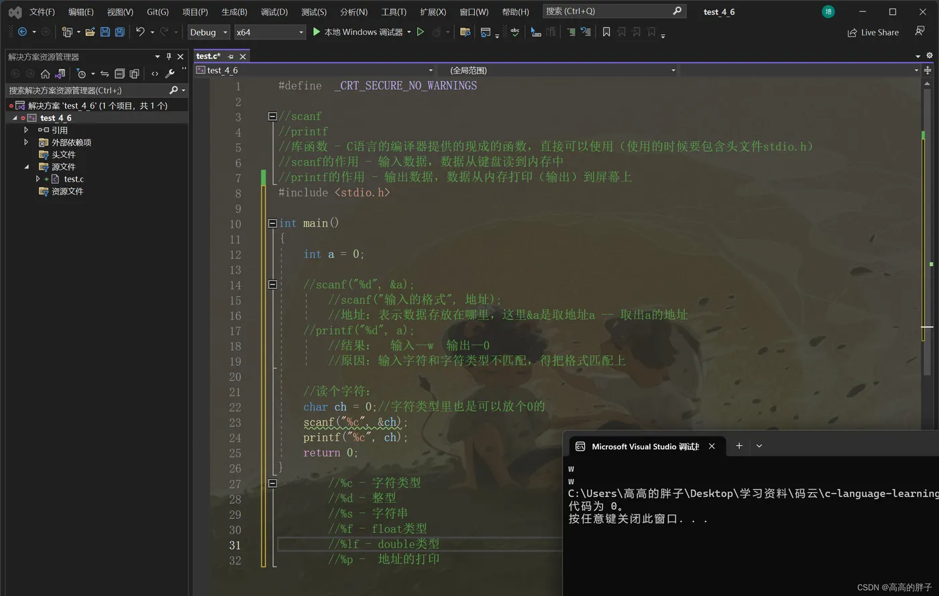
Task: Open properties with the wrench icon
Action: (170, 74)
